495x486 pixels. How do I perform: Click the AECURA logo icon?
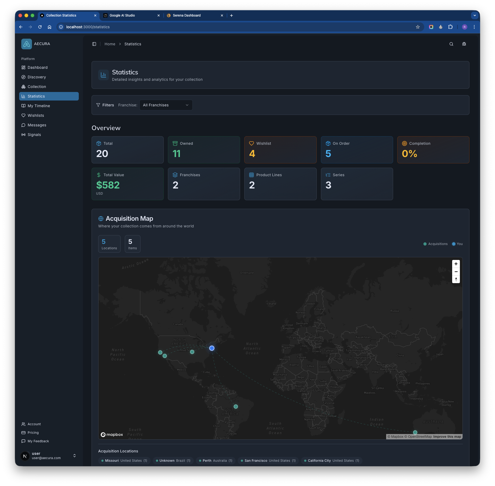27,44
